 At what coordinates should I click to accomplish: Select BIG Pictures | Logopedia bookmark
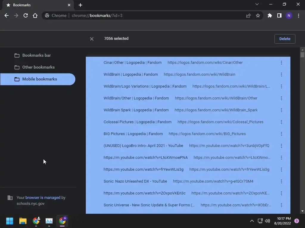(188, 134)
